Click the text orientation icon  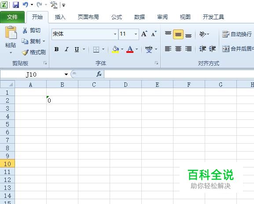click(x=202, y=34)
